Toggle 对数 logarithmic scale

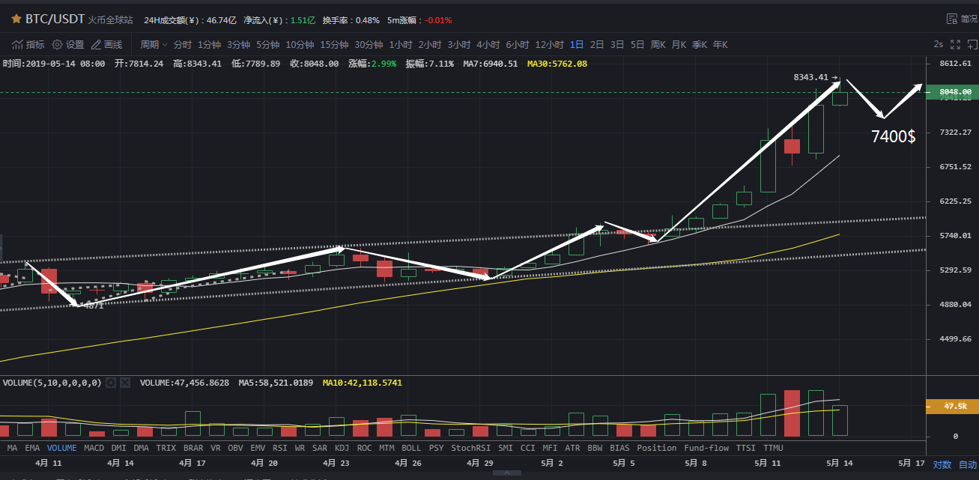point(942,464)
